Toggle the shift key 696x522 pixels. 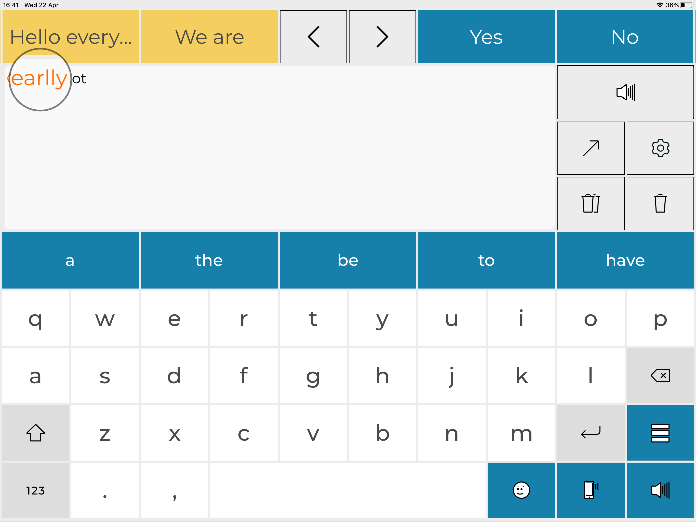[36, 433]
